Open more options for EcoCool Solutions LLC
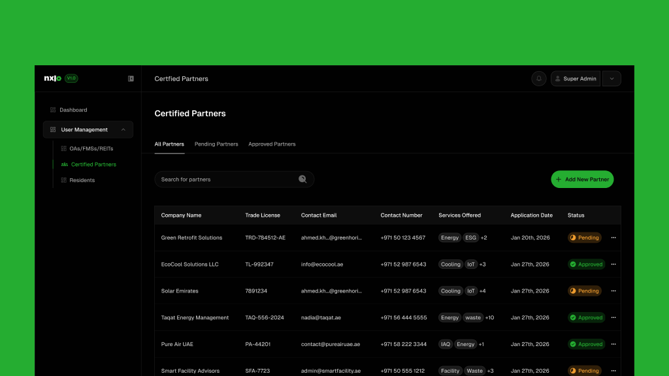The width and height of the screenshot is (669, 376). 613,264
